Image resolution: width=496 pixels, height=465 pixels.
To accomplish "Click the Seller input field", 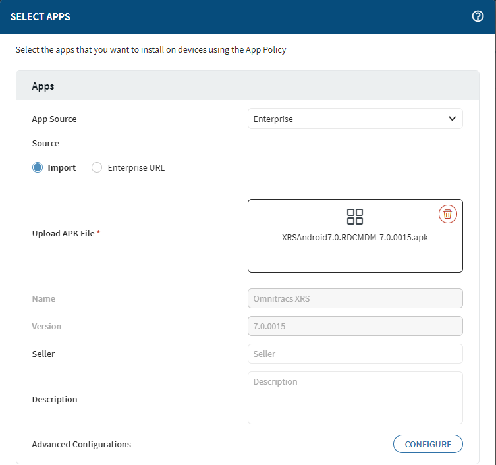I will pos(355,354).
